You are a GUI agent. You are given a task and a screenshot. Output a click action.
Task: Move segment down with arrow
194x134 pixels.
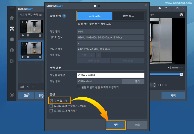pyautogui.click(x=33, y=87)
